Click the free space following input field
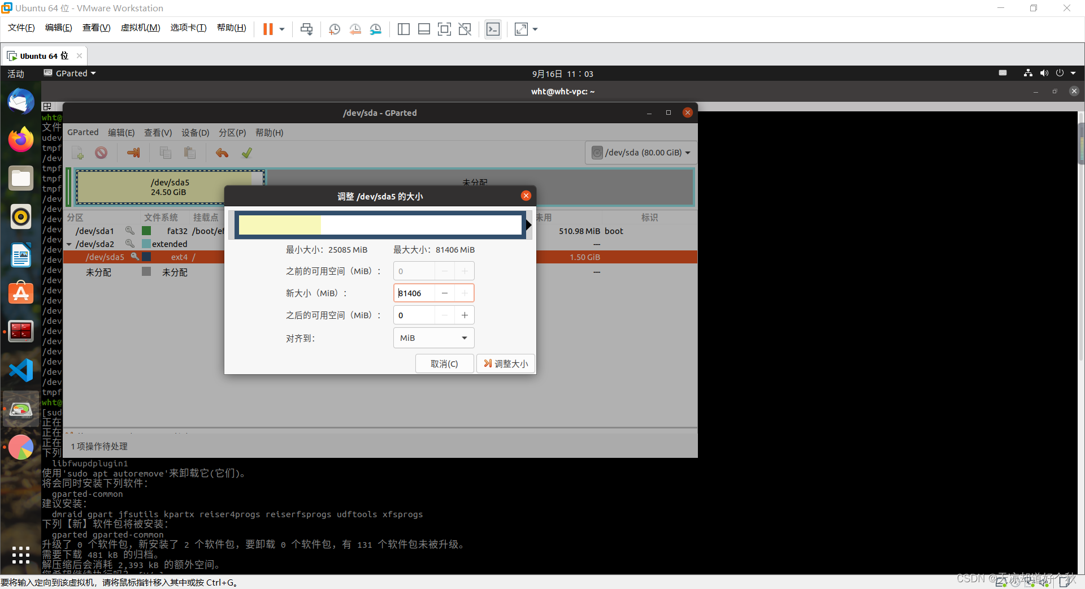The image size is (1085, 589). tap(415, 315)
